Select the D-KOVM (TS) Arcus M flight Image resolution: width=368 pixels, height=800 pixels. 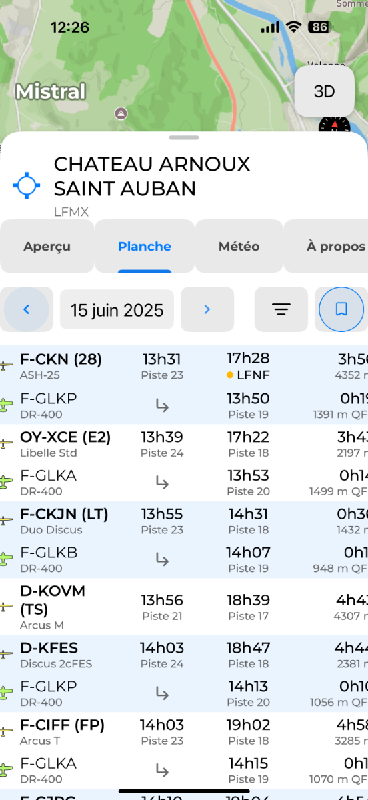click(x=184, y=607)
